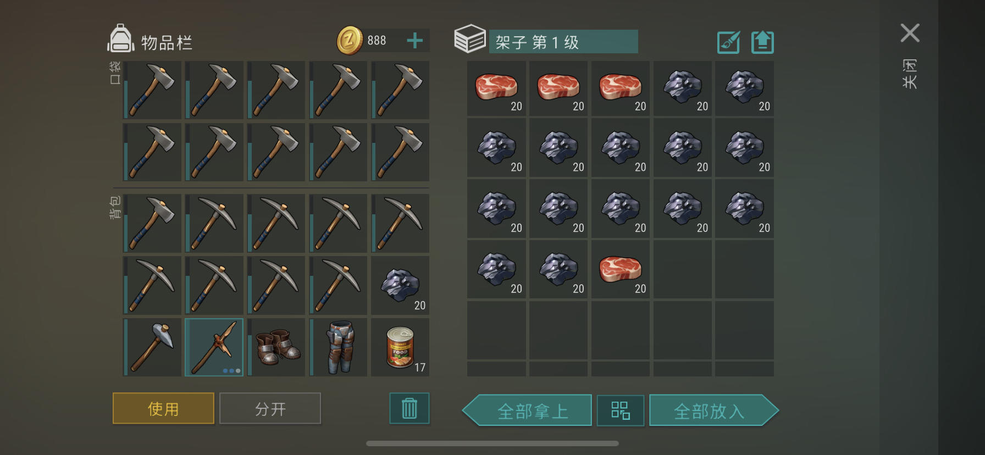Click 全部拿上 take all button

click(528, 410)
